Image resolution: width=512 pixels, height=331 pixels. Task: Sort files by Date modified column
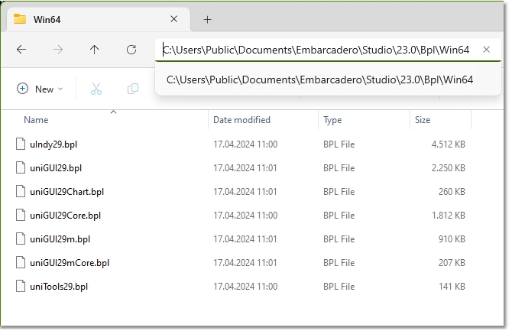(x=241, y=120)
